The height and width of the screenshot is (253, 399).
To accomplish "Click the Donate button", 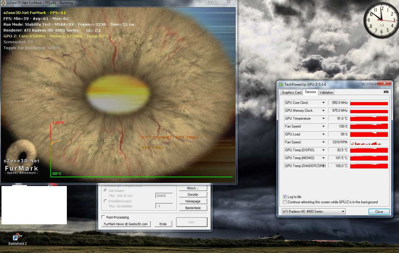I will click(193, 195).
